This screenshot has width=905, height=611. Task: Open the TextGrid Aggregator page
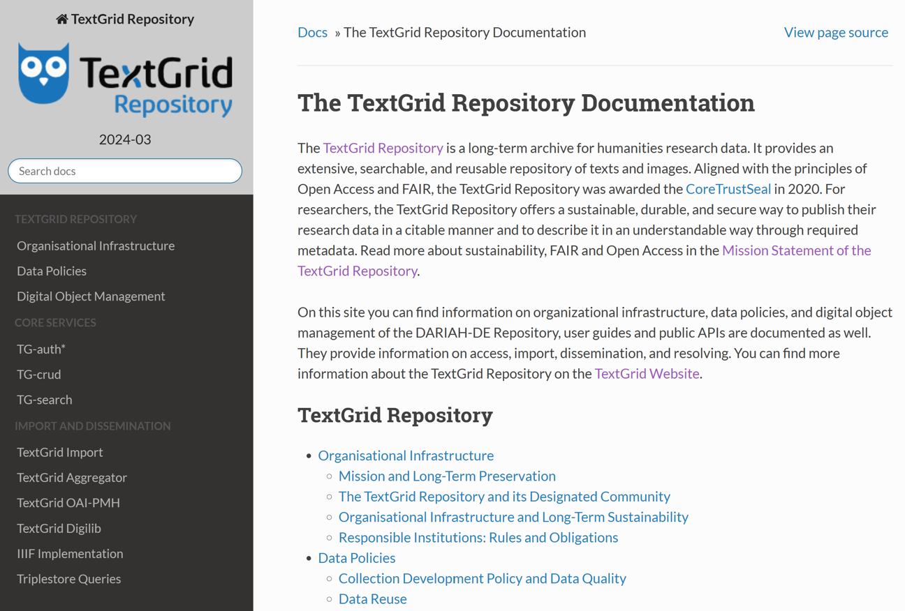pyautogui.click(x=72, y=477)
